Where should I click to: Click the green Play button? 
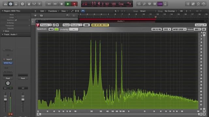point(68,4)
